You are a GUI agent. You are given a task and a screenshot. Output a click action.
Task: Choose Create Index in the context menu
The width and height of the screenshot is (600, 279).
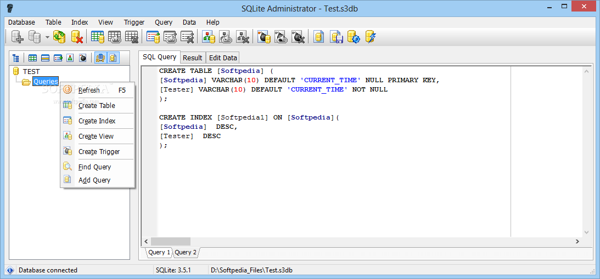coord(97,121)
